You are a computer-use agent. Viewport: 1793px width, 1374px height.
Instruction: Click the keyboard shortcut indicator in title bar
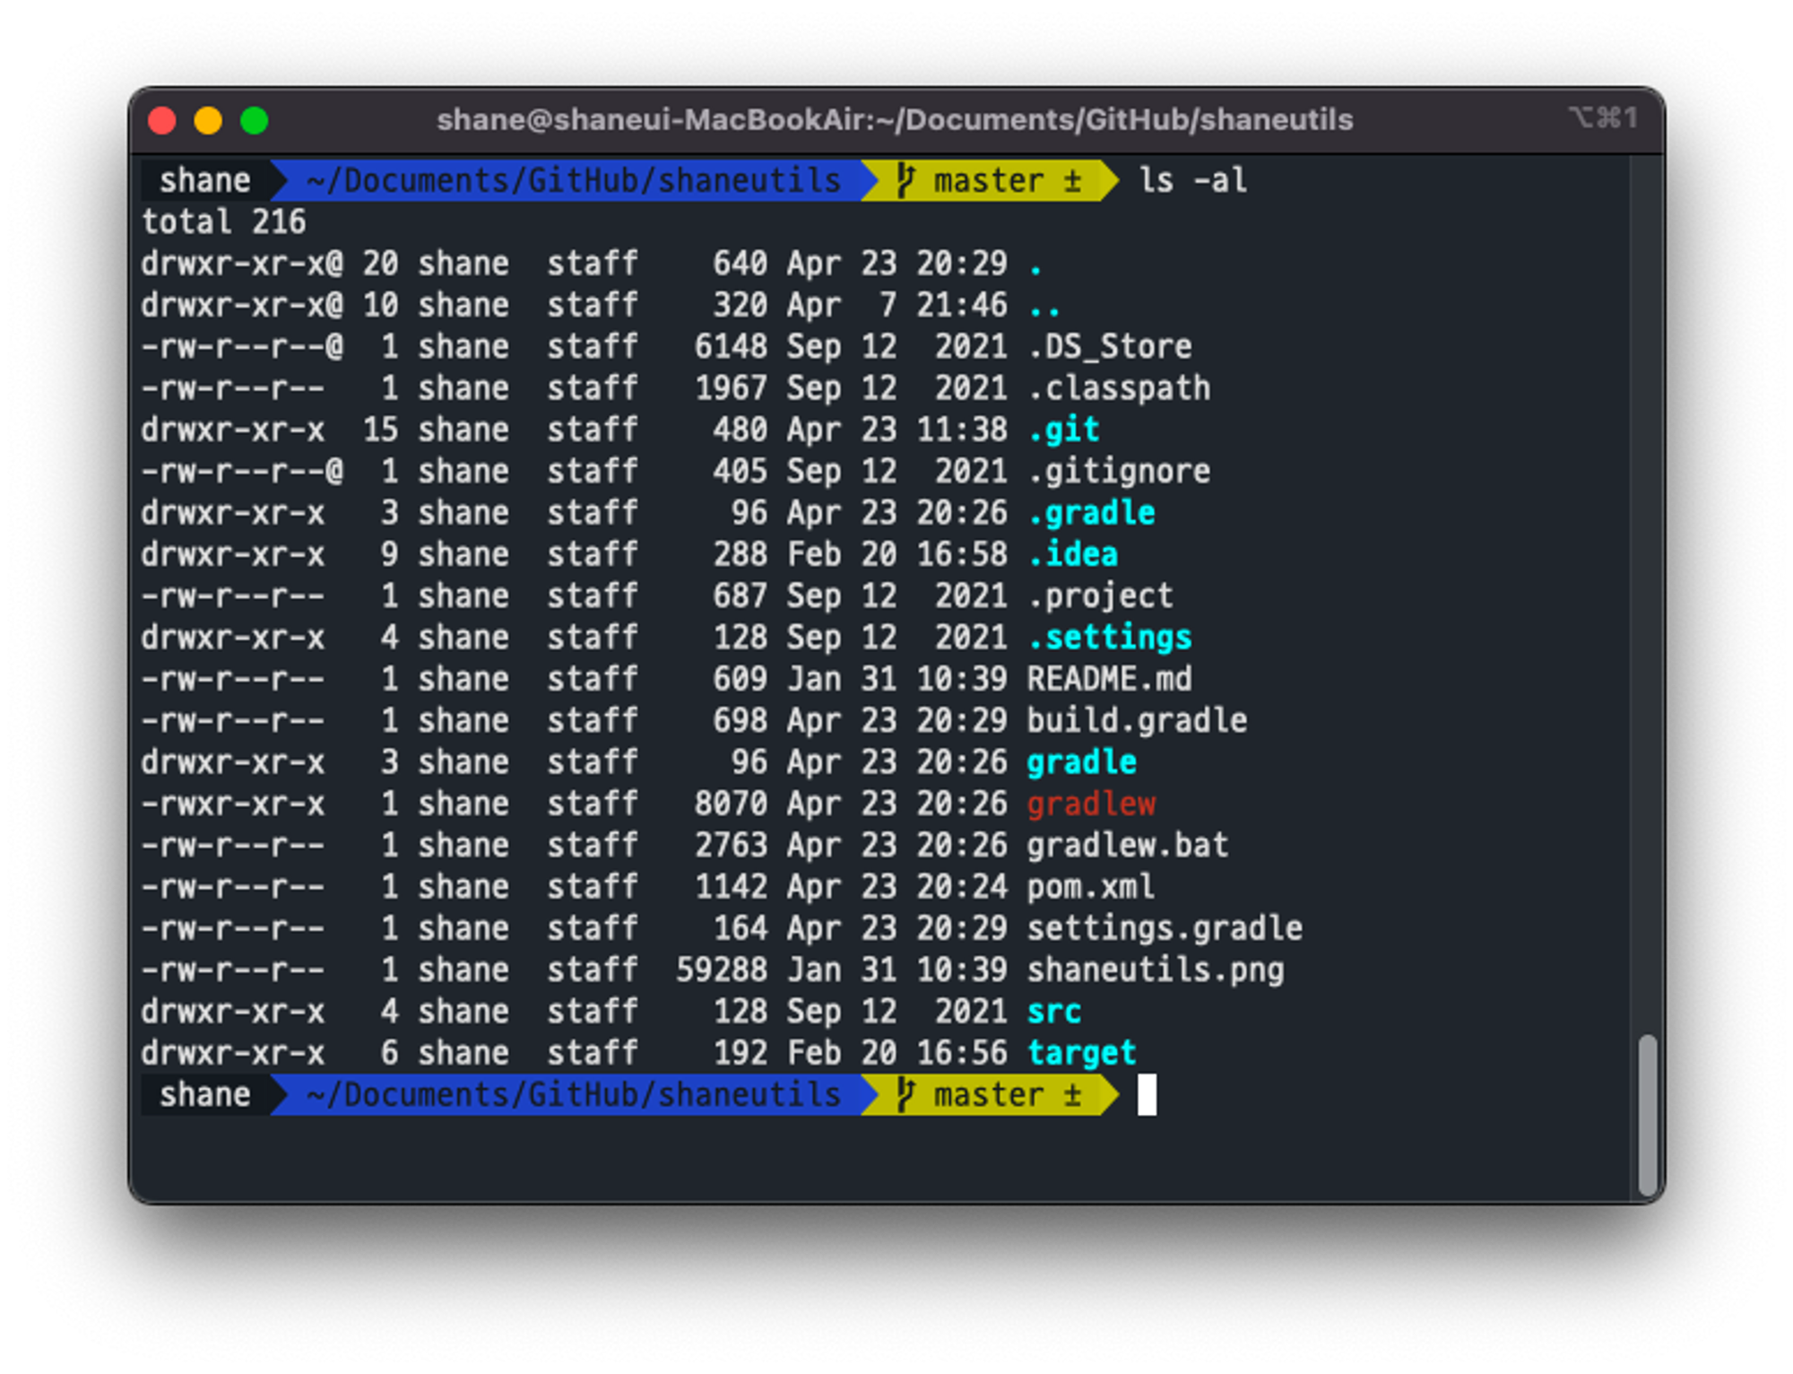click(1603, 117)
